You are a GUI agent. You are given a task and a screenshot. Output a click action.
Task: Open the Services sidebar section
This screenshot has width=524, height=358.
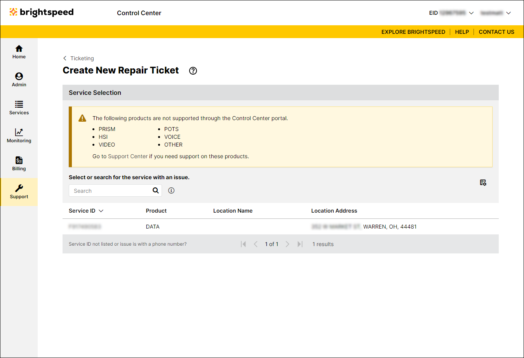pyautogui.click(x=19, y=108)
